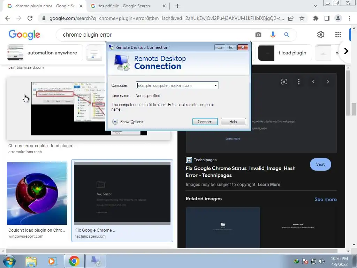This screenshot has width=357, height=268.
Task: Open the Windows Start orb
Action: pos(9,261)
